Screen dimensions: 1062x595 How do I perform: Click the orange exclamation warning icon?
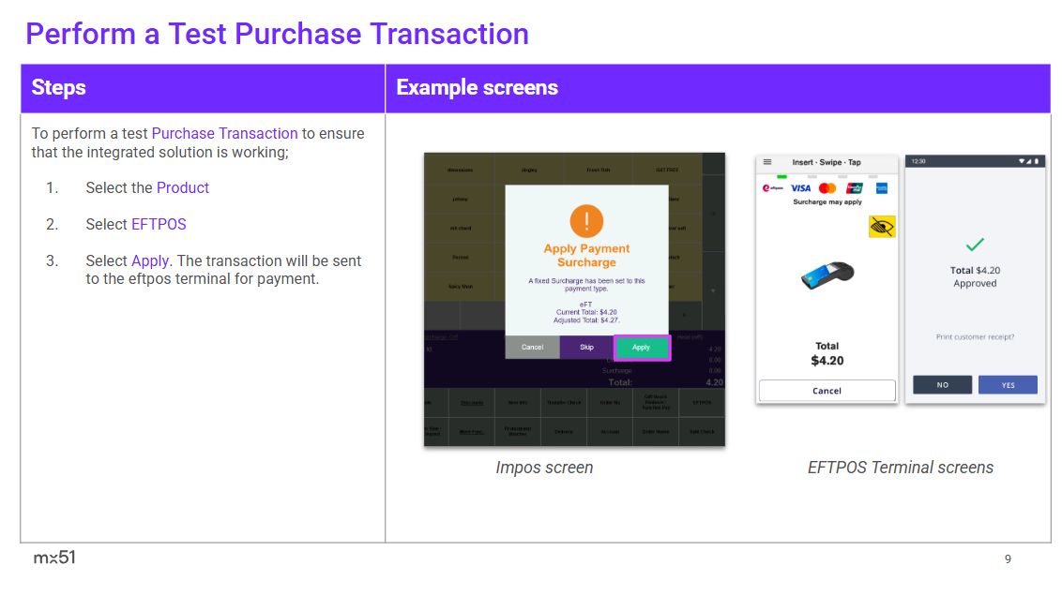[x=586, y=221]
